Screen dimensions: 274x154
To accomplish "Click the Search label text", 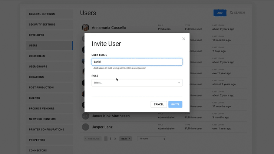I will click(x=239, y=13).
